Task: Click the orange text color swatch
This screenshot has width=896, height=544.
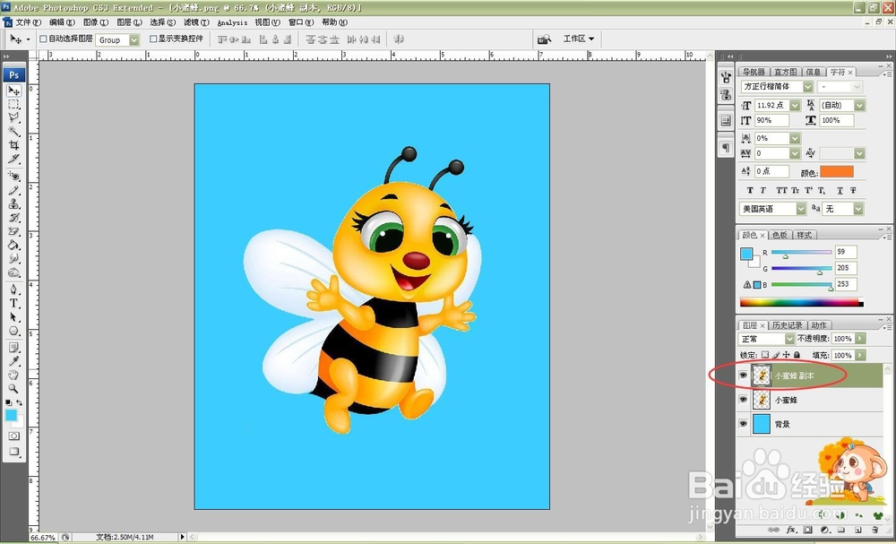Action: [x=837, y=171]
